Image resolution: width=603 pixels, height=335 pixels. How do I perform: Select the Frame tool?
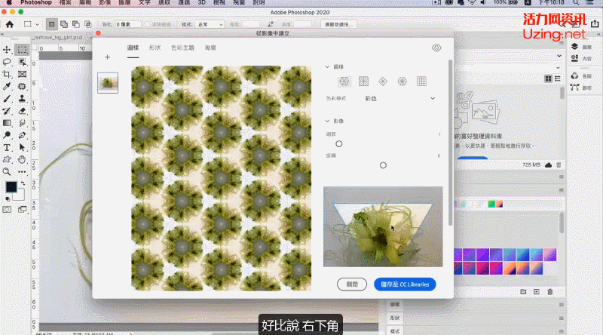point(22,74)
